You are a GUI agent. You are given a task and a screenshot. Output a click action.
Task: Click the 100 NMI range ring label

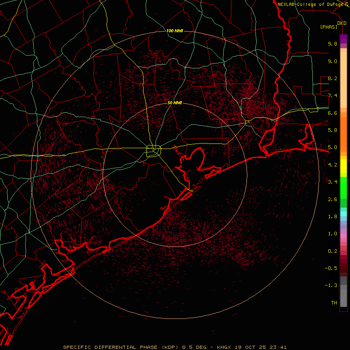175,31
